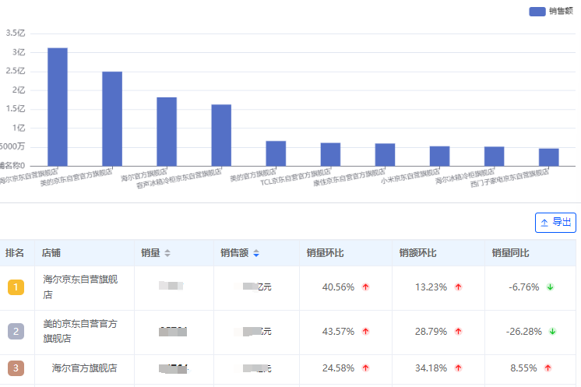Click the 34.18% value in row 3
The width and height of the screenshot is (581, 387).
click(x=431, y=368)
